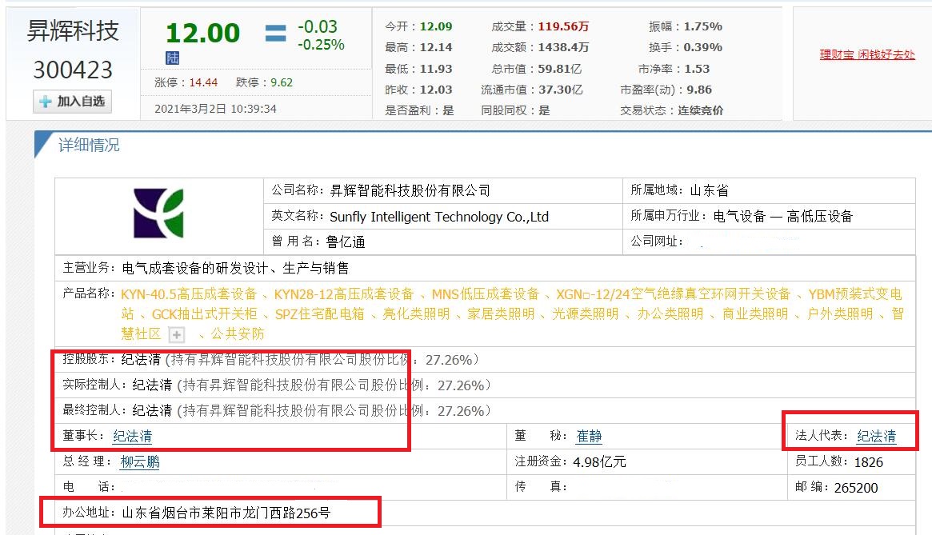This screenshot has width=932, height=535.
Task: Click the 市盈率(动) value 9.86
Action: 699,90
